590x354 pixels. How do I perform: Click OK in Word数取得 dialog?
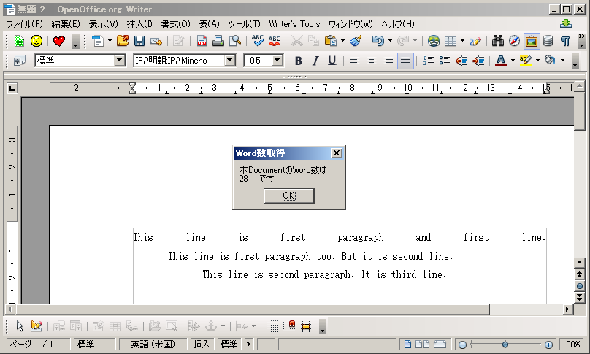[288, 196]
